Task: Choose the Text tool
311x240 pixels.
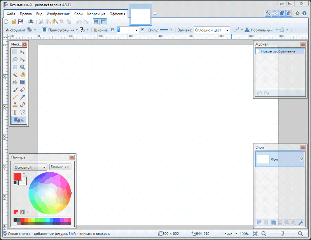Action: (15, 112)
